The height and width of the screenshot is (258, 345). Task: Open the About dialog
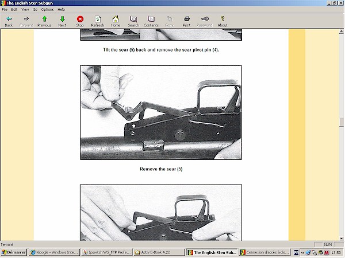click(x=223, y=21)
